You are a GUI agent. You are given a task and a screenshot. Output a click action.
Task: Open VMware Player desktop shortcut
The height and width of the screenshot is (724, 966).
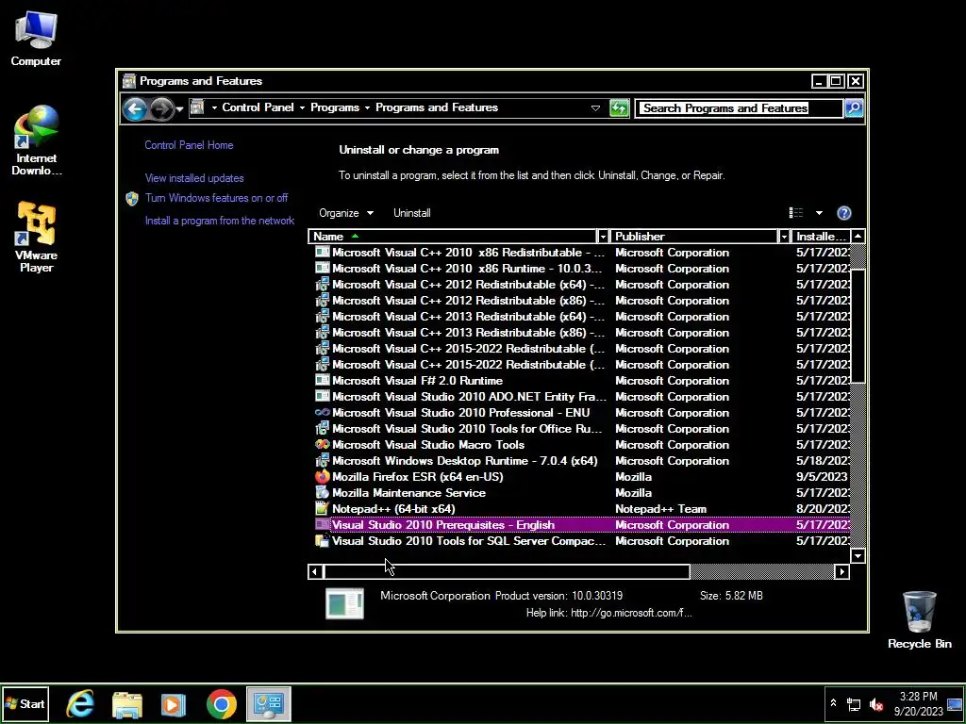(37, 238)
